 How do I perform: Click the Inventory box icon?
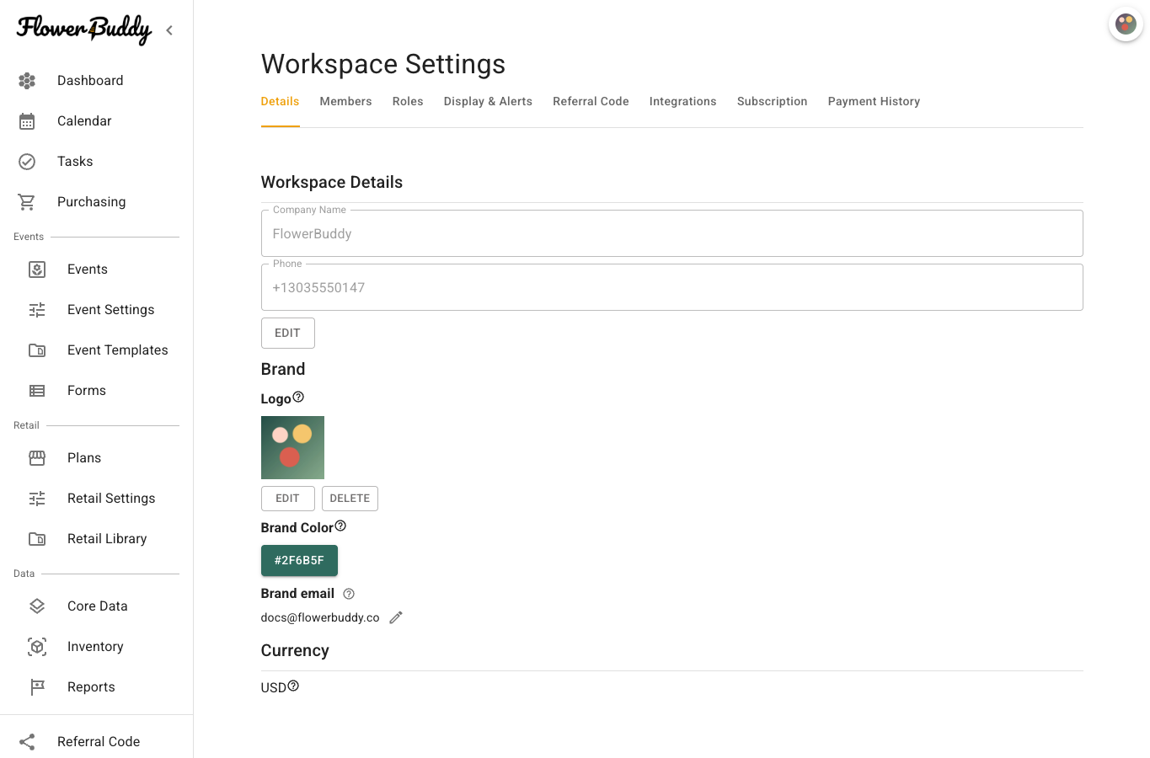pyautogui.click(x=37, y=647)
